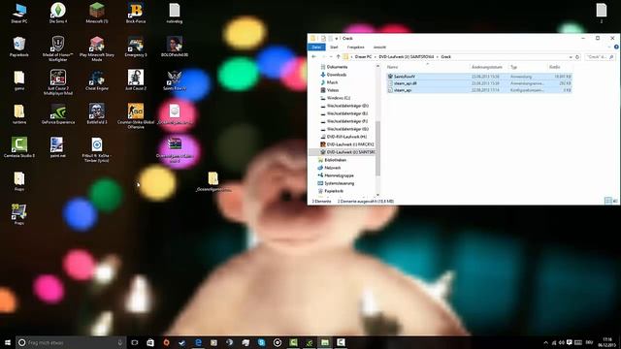Open Systemsteuerung in navigation pane
This screenshot has height=349, width=621.
tap(339, 183)
